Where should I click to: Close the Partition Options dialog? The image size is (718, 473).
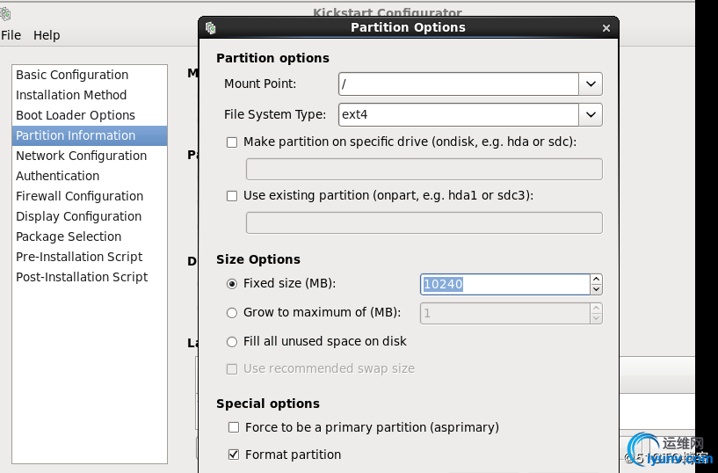click(606, 28)
